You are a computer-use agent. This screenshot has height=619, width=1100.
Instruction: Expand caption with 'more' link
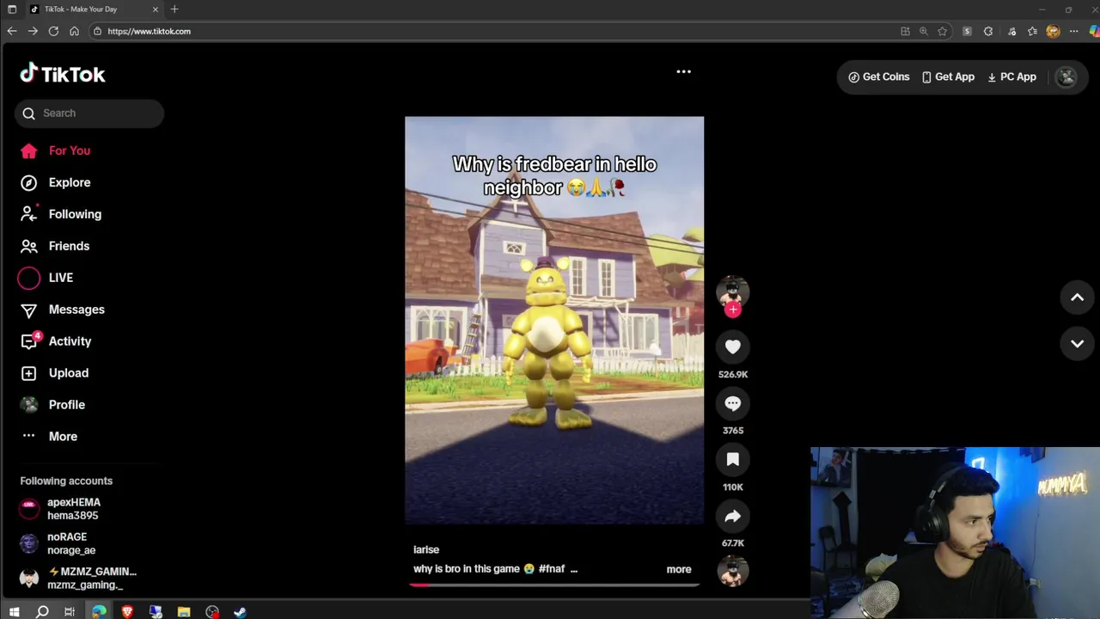pyautogui.click(x=679, y=569)
